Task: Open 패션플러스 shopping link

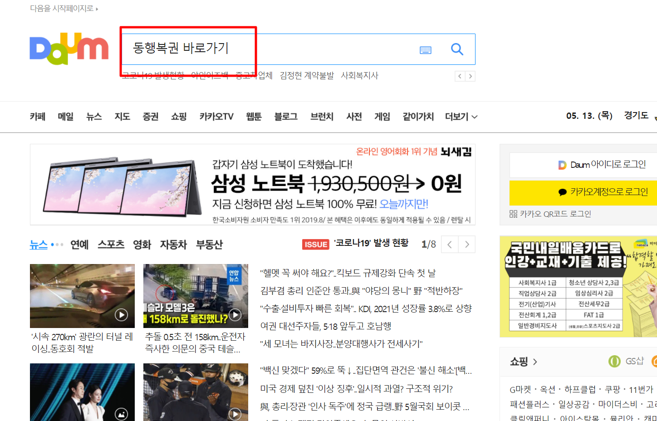Action: point(530,404)
